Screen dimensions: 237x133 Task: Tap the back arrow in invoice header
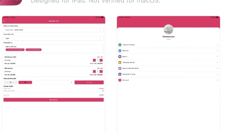tap(4, 21)
